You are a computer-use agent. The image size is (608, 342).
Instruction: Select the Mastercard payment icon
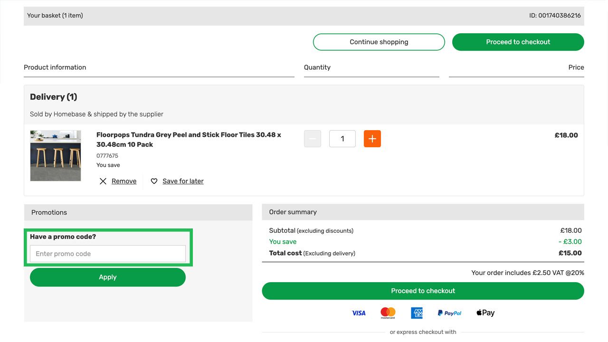point(388,313)
